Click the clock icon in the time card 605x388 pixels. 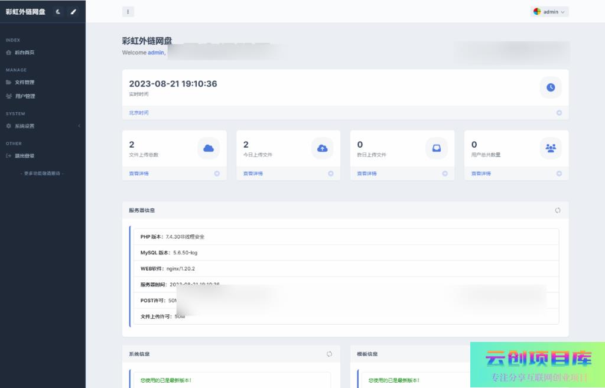[x=551, y=87]
